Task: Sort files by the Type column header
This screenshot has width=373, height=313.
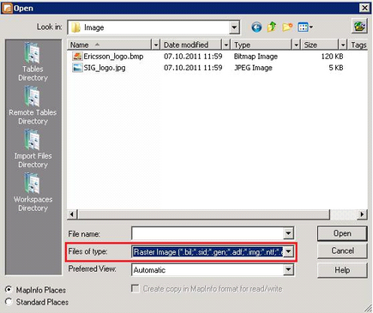Action: (262, 45)
